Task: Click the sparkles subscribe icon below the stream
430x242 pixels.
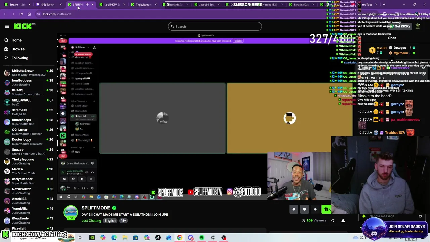Action: point(315,209)
